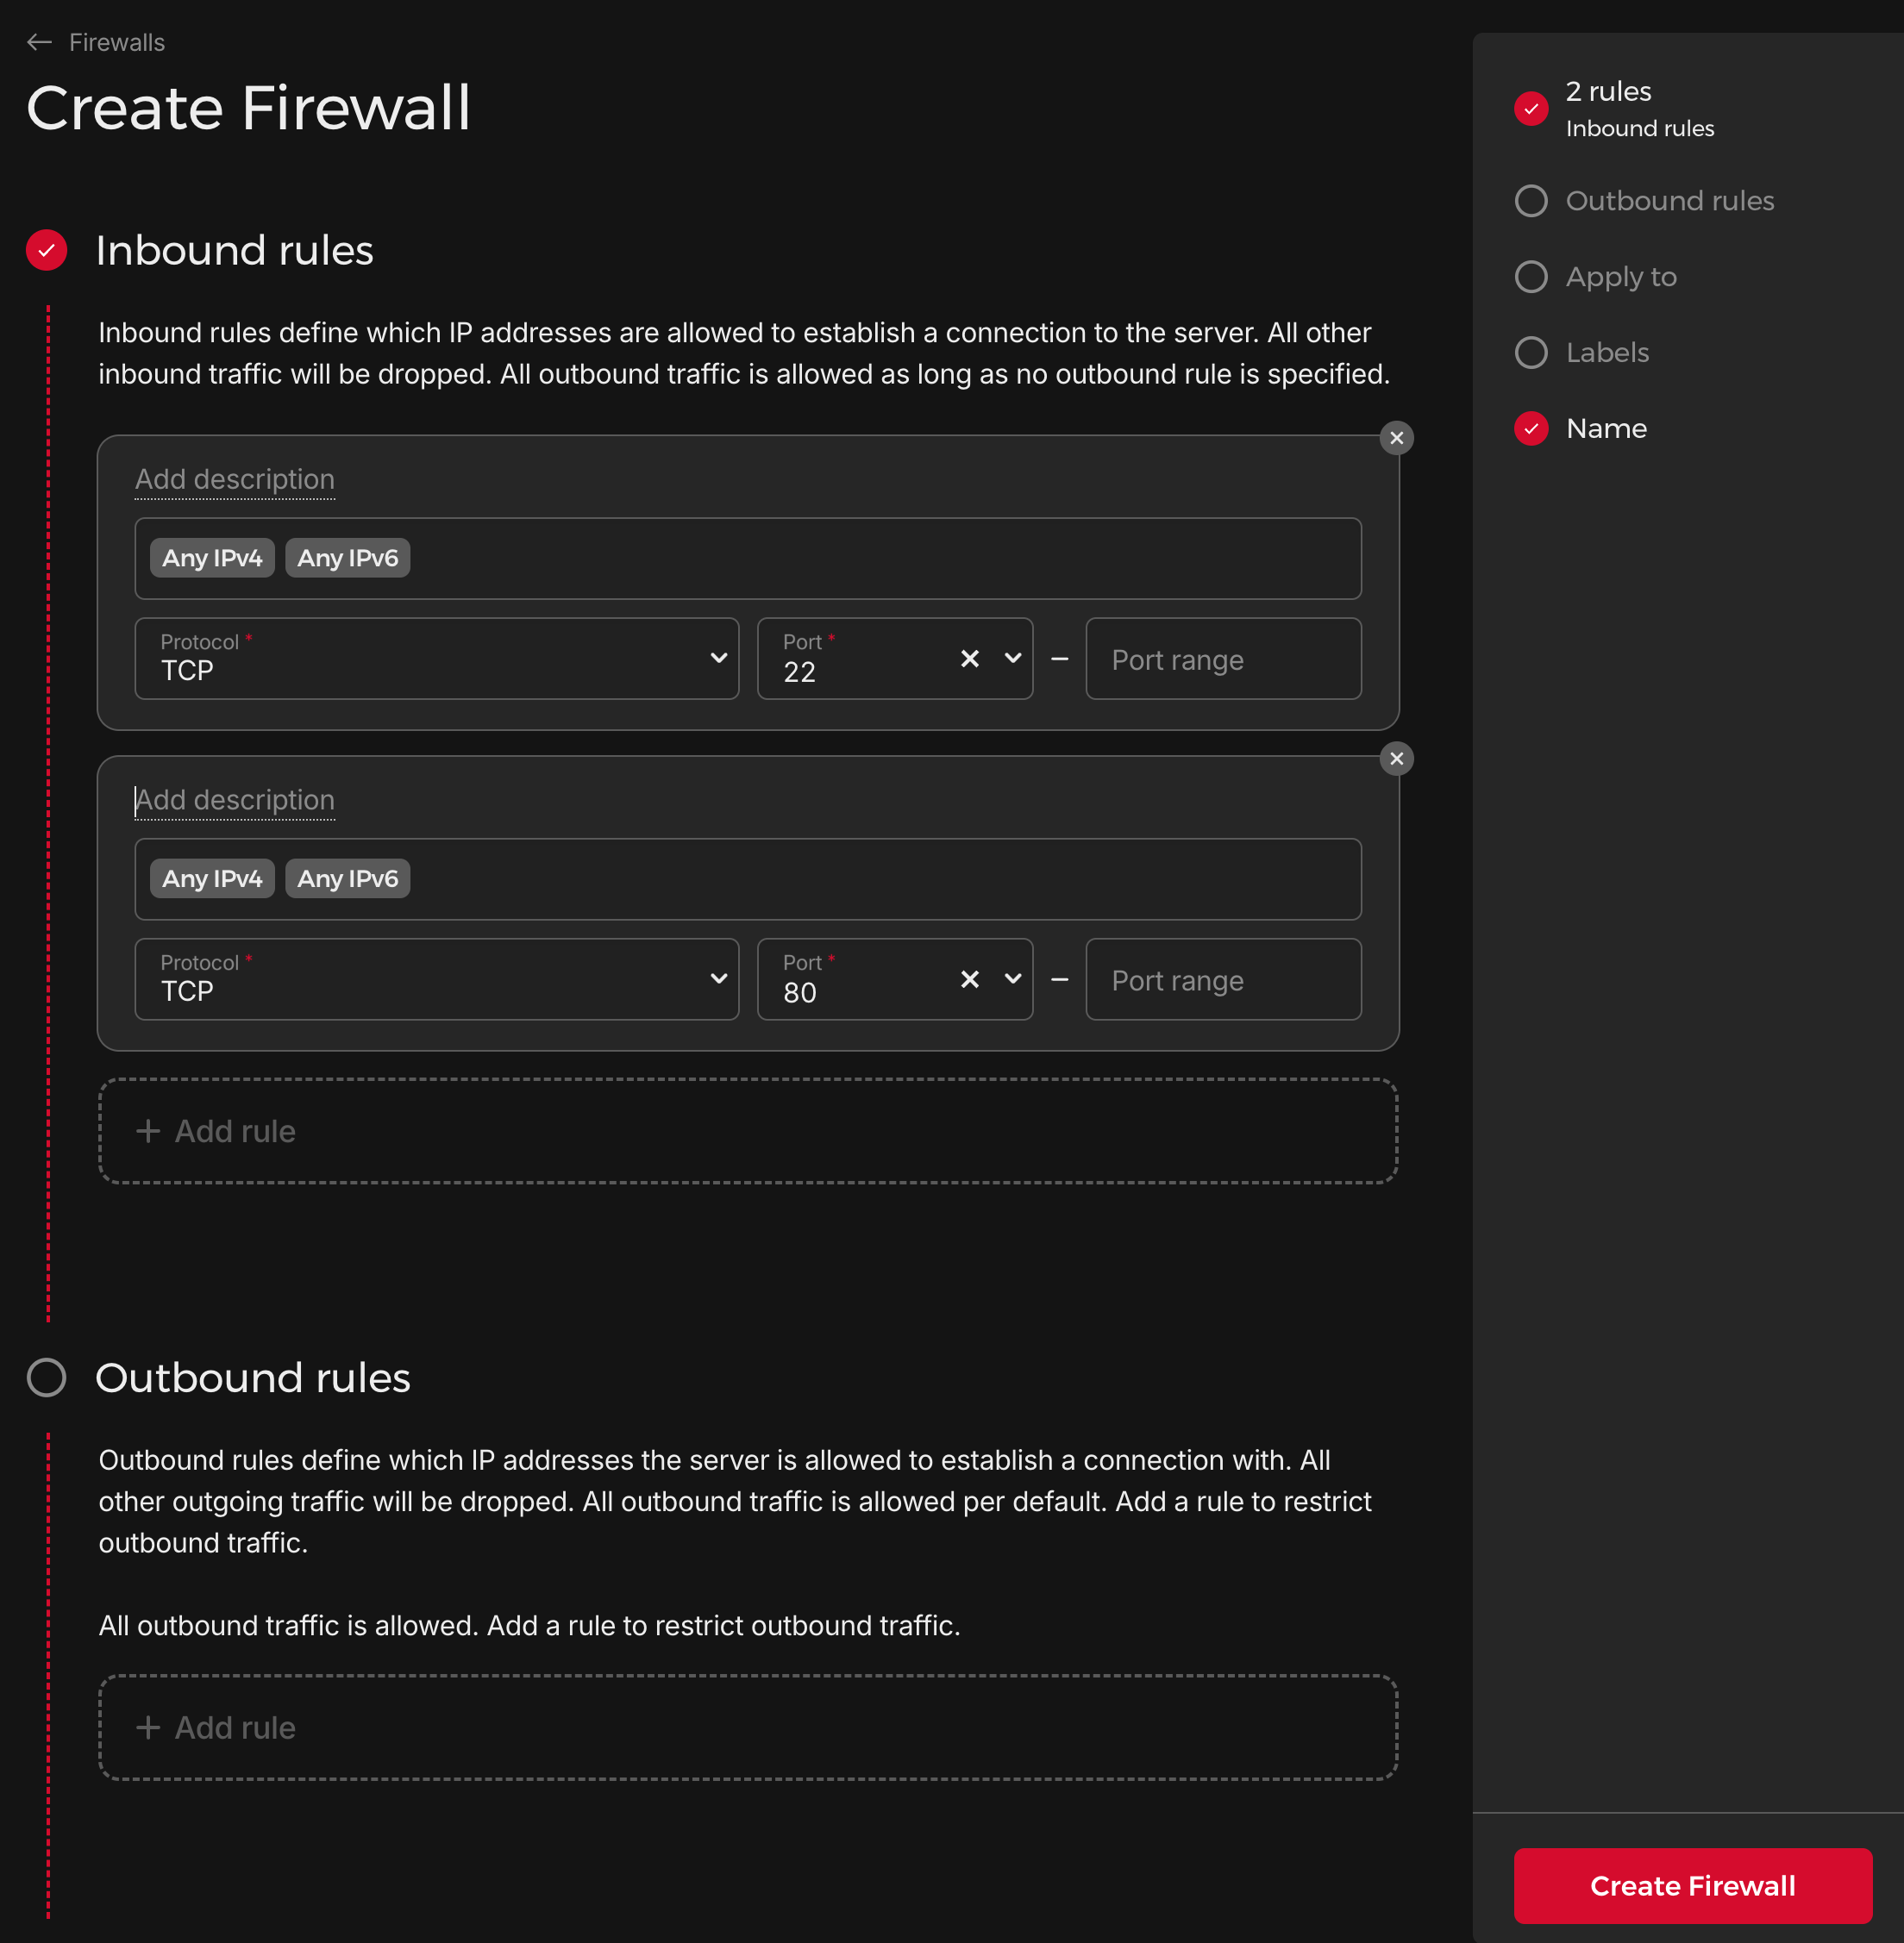Remove the port 22 inbound rule
The height and width of the screenshot is (1943, 1904).
1397,438
